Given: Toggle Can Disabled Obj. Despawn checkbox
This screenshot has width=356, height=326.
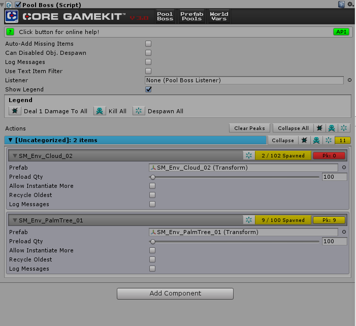Looking at the screenshot, I should (x=148, y=53).
